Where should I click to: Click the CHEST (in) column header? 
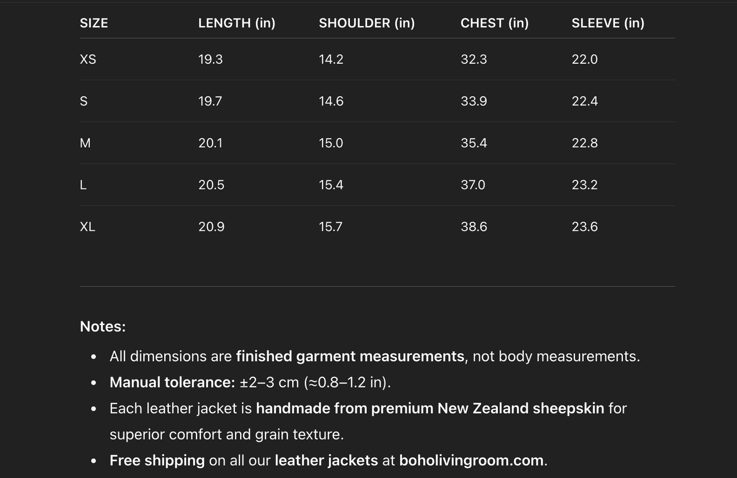click(494, 23)
